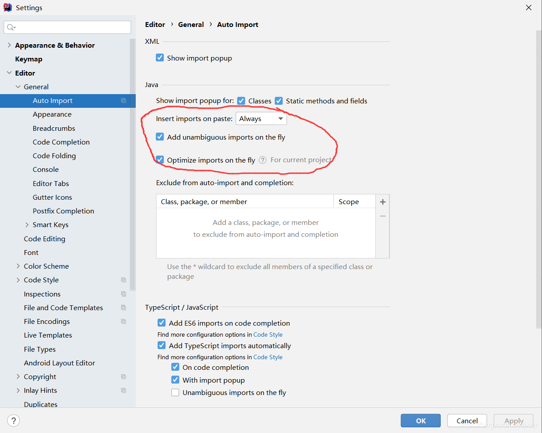Open Live Templates settings
542x433 pixels.
coord(48,335)
